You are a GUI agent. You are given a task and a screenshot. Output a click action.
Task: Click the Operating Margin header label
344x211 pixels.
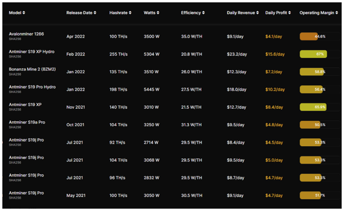(x=317, y=13)
